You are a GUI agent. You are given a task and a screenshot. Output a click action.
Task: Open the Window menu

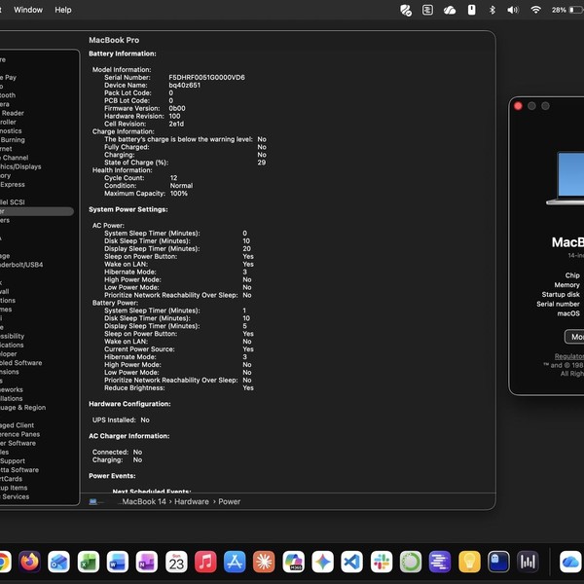point(28,10)
